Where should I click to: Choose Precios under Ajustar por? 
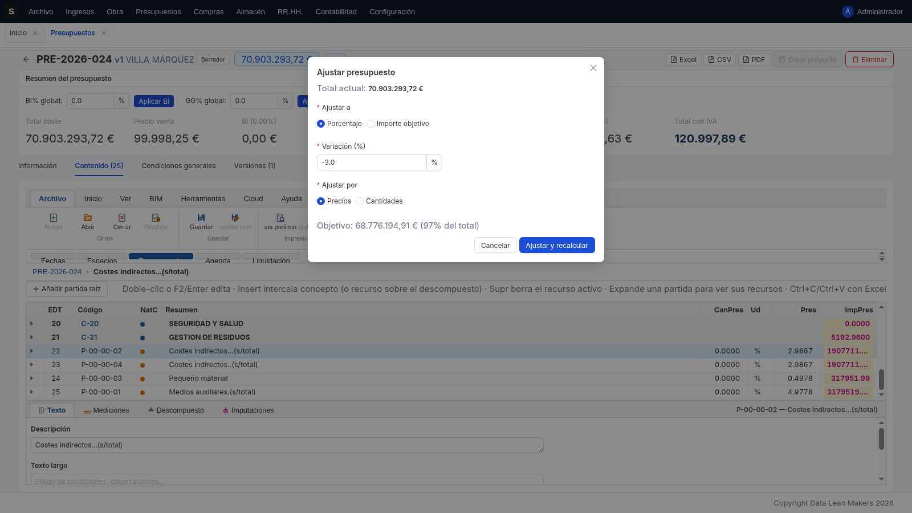coord(321,201)
